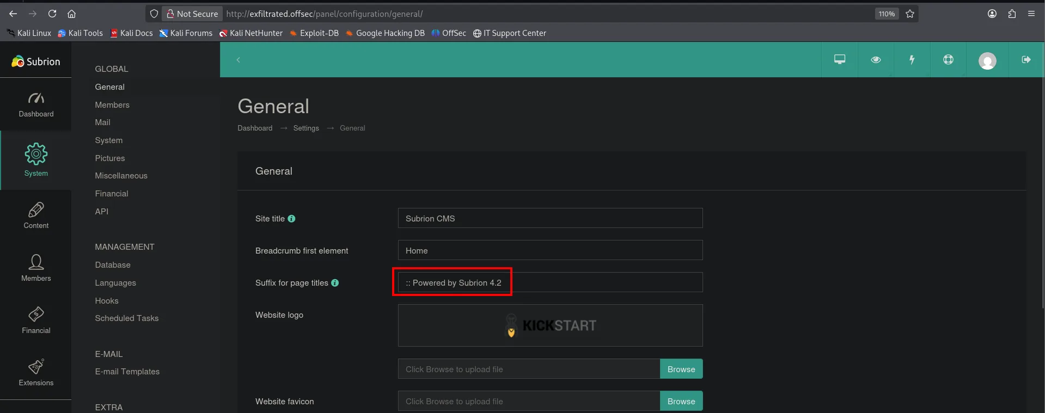This screenshot has height=413, width=1045.
Task: Open the Database management item
Action: [113, 265]
